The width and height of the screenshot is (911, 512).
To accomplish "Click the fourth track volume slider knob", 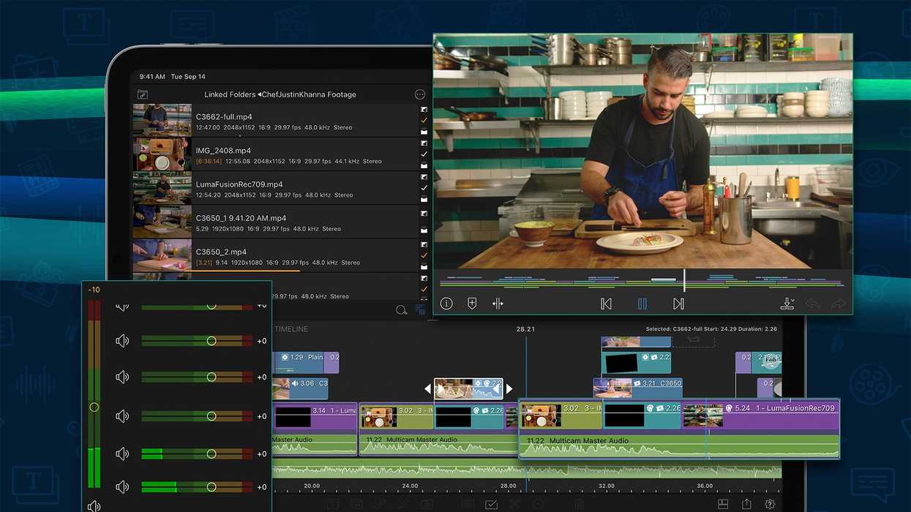I will [x=211, y=416].
